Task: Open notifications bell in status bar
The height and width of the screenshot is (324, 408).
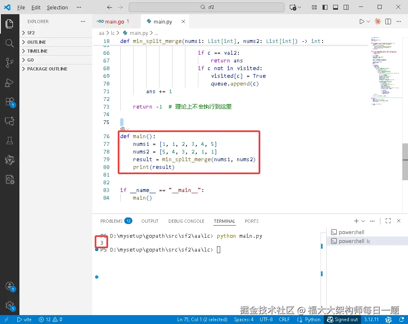Action: pos(401,320)
